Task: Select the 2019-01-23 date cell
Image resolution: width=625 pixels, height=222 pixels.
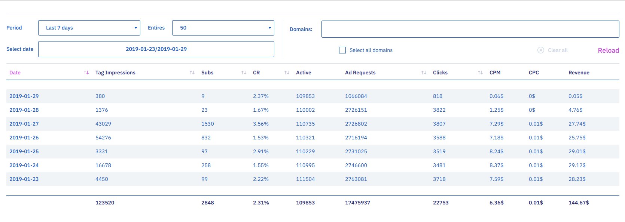Action: 24,179
